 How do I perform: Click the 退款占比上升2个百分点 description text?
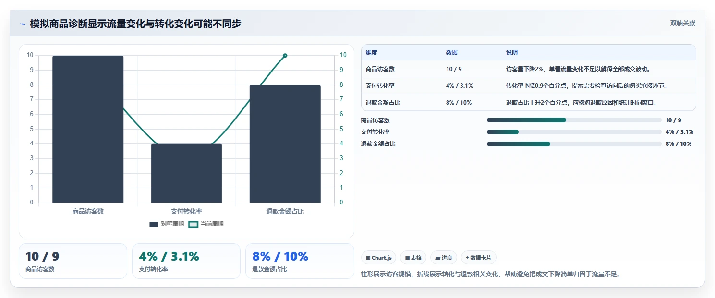click(x=581, y=103)
